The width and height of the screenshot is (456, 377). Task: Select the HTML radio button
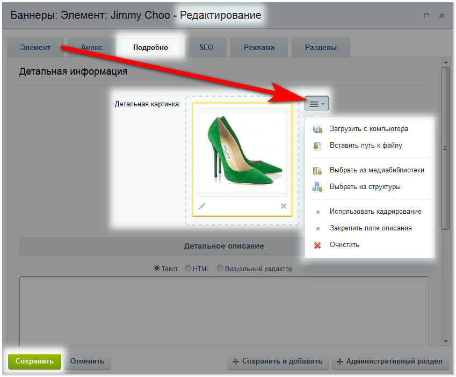pyautogui.click(x=188, y=268)
